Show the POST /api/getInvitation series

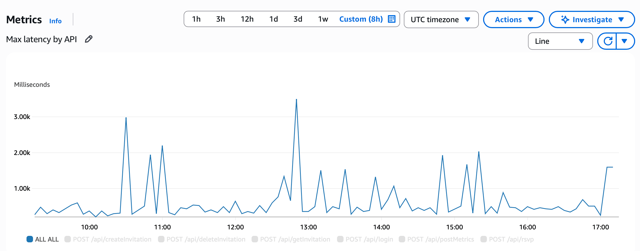[x=291, y=239]
